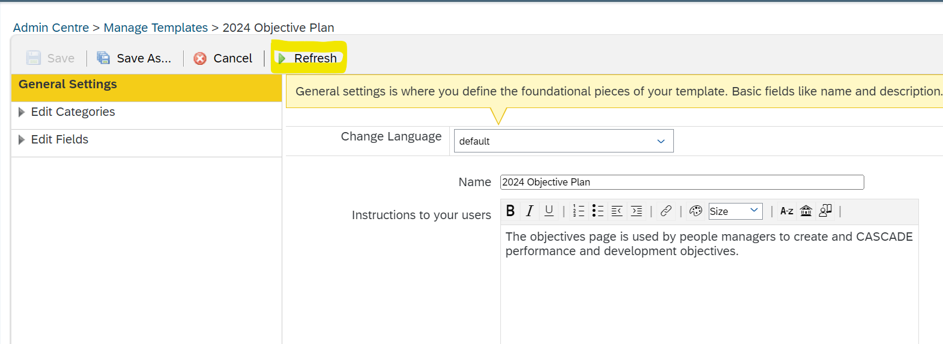Click the Refresh toolbar button
The width and height of the screenshot is (943, 344).
308,58
